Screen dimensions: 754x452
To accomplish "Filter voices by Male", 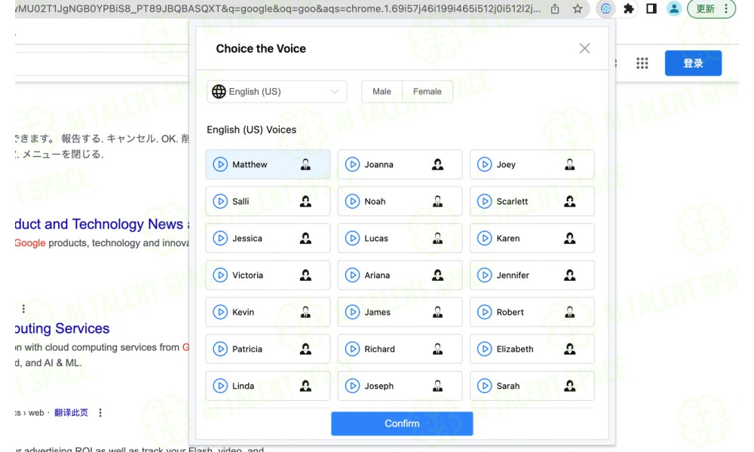I will pyautogui.click(x=382, y=91).
